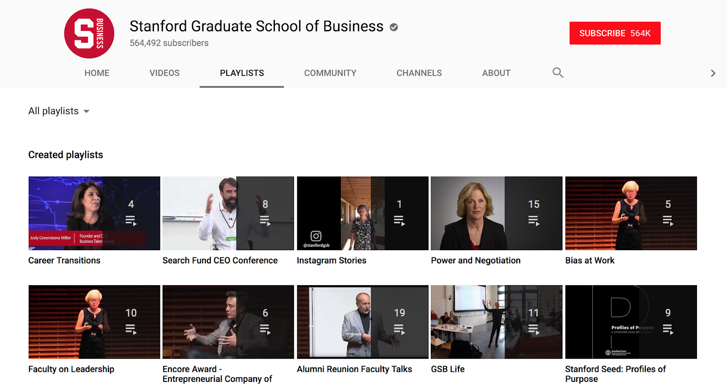Open the Instagram Stories playlist title
This screenshot has width=727, height=391.
[331, 261]
